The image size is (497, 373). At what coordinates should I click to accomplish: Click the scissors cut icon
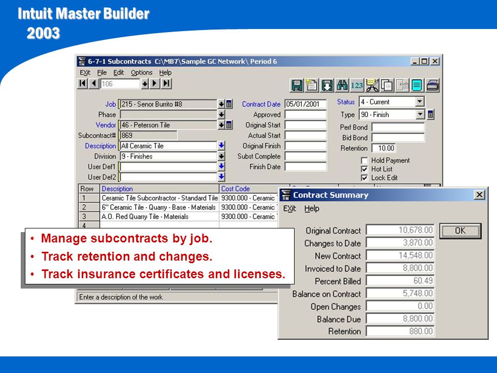(372, 85)
